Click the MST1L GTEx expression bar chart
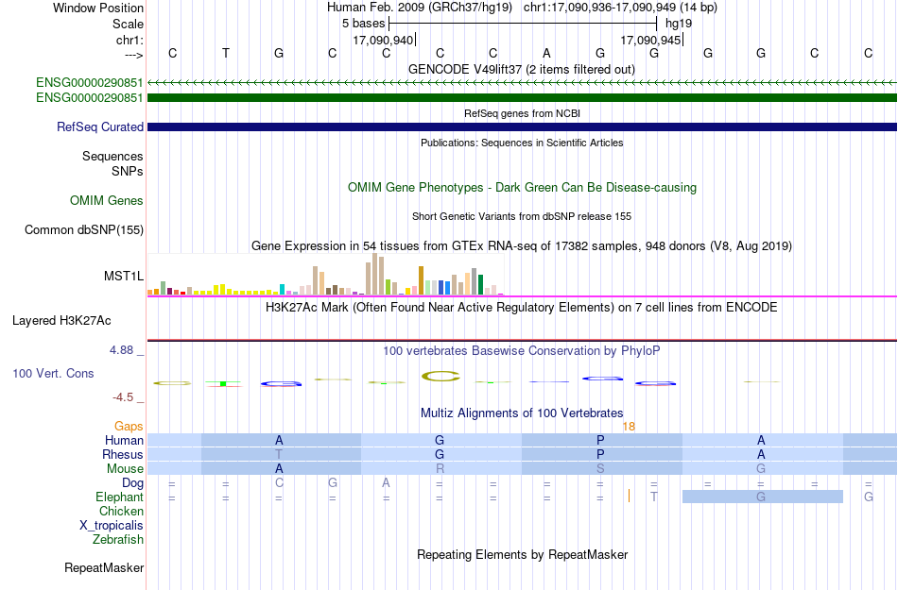Viewport: 898px width, 590px height. 325,275
